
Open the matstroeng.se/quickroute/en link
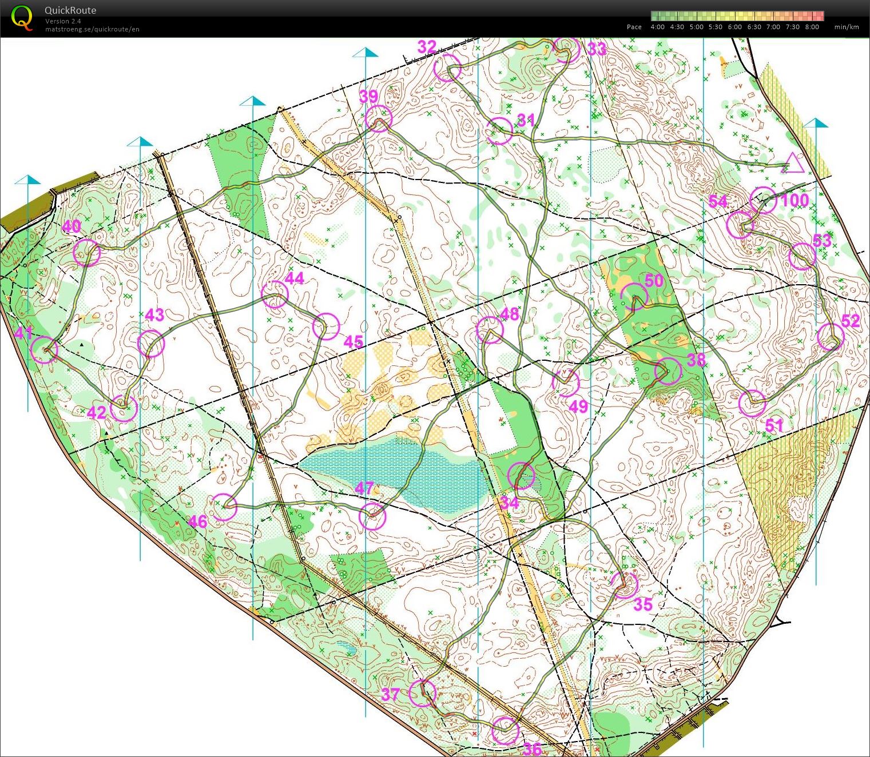(x=92, y=29)
